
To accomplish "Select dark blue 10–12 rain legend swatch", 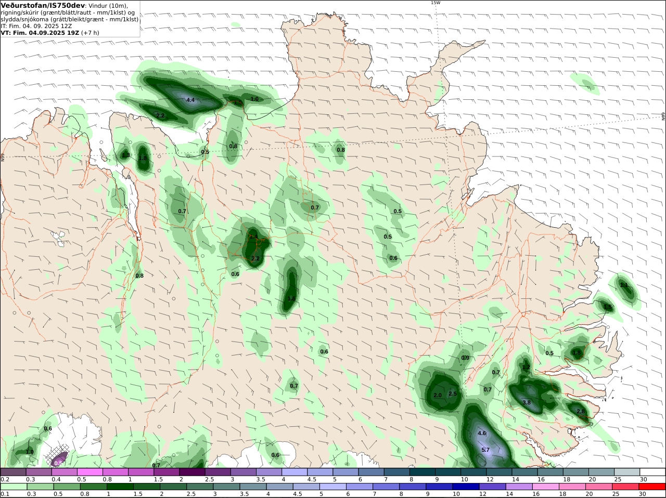I will (x=465, y=487).
